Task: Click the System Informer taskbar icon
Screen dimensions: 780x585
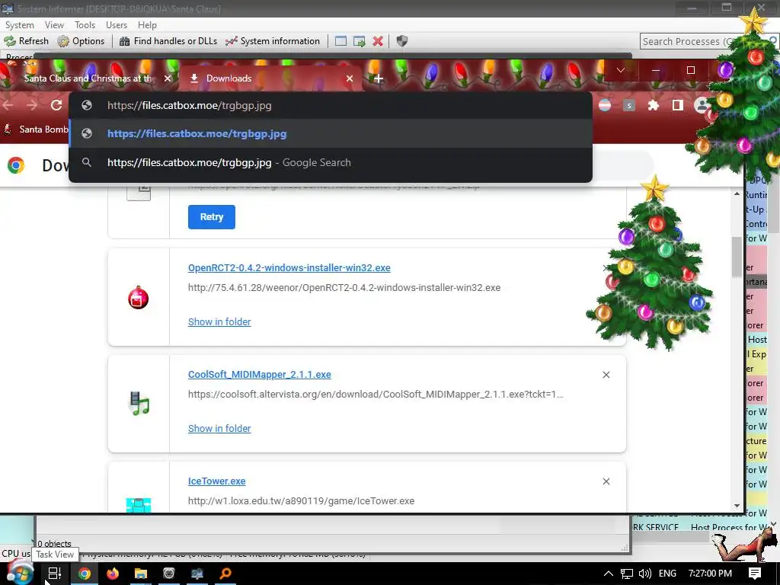Action: tap(197, 574)
